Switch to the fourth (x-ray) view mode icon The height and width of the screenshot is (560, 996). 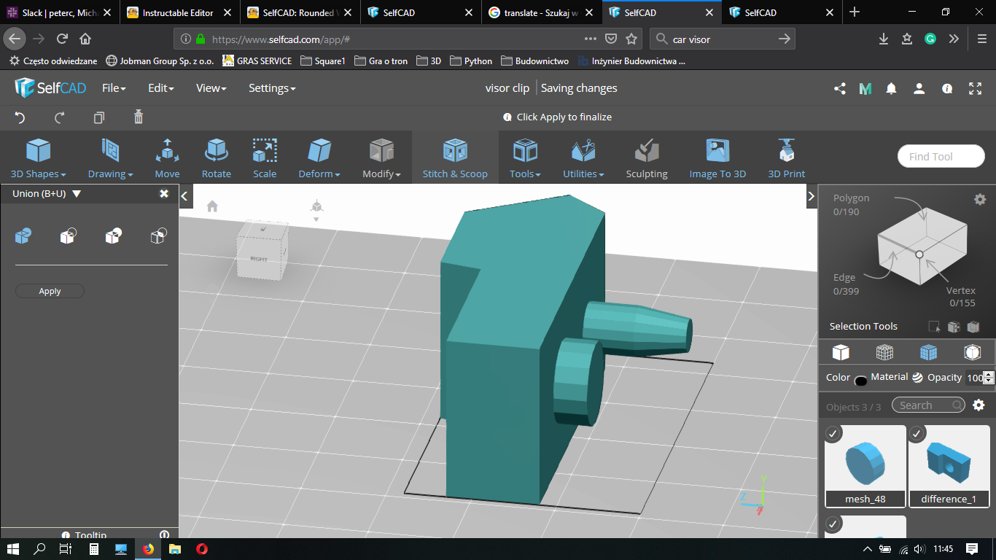click(972, 352)
